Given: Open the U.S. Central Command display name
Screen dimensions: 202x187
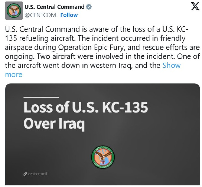Looking at the screenshot, I should pyautogui.click(x=55, y=7).
